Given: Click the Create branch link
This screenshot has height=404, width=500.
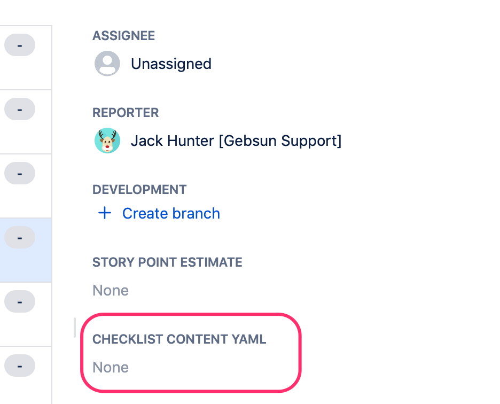Looking at the screenshot, I should [171, 213].
